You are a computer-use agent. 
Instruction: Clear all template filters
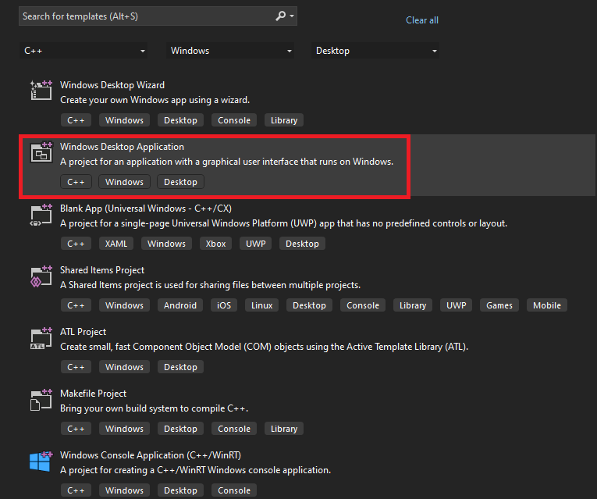(x=422, y=20)
